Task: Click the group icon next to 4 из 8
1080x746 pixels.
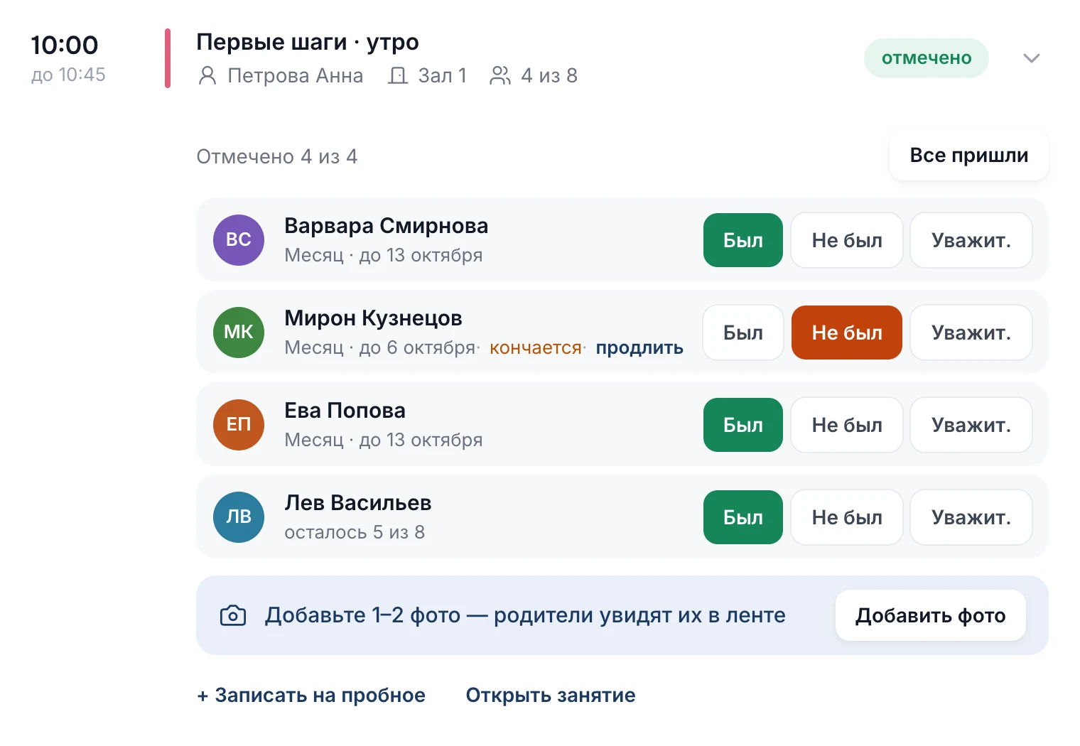Action: 500,75
